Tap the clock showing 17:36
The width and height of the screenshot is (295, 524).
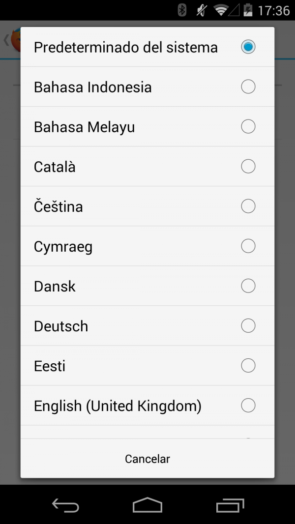click(x=273, y=10)
